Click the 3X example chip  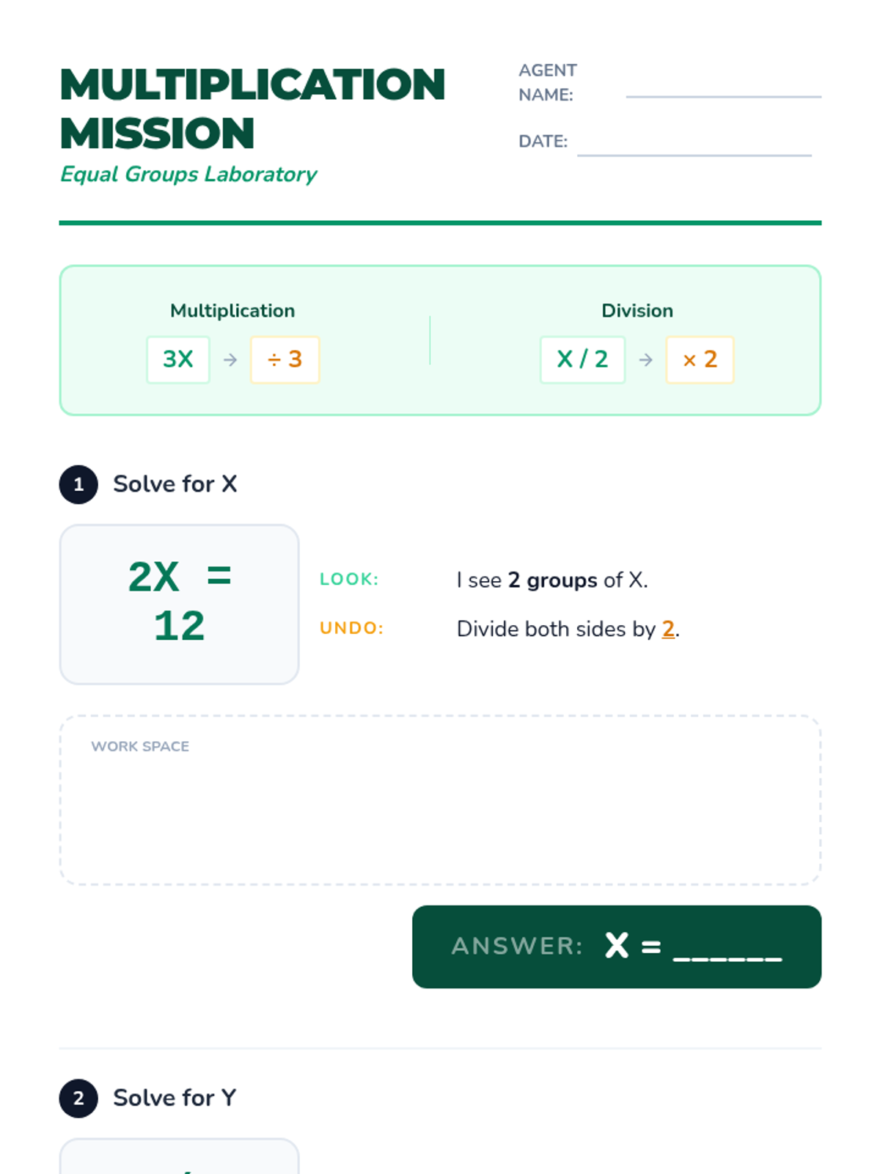178,360
